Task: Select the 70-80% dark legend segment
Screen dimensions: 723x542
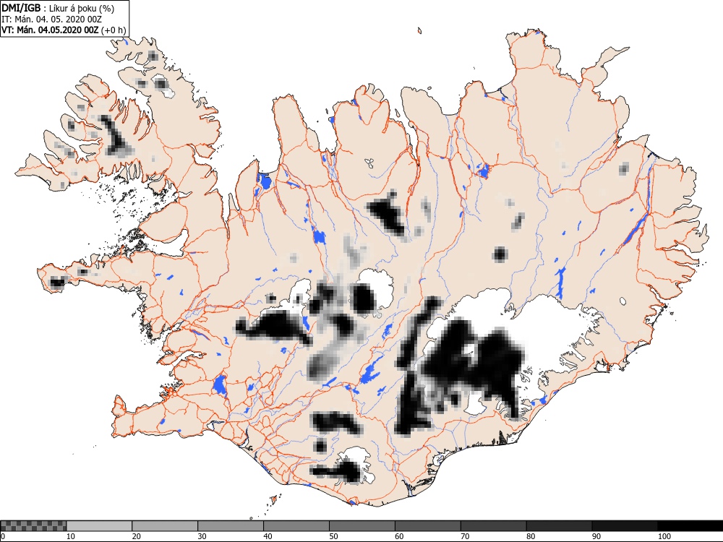Action: point(493,526)
